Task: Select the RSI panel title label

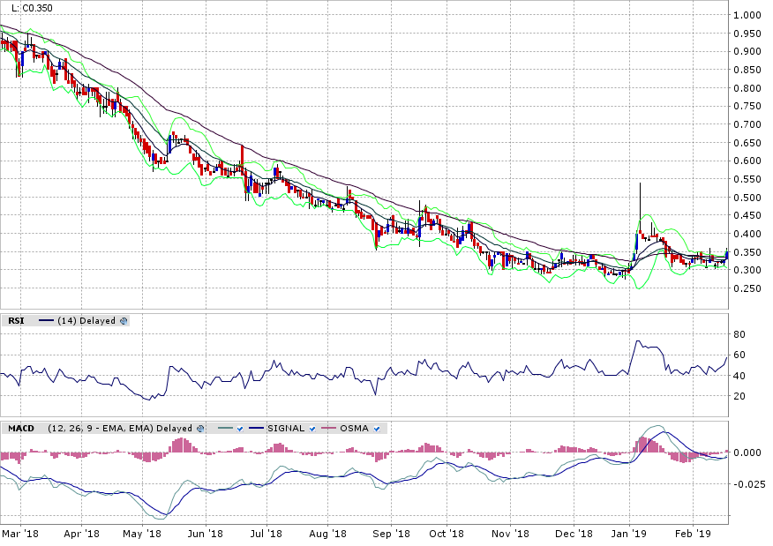Action: coord(16,321)
